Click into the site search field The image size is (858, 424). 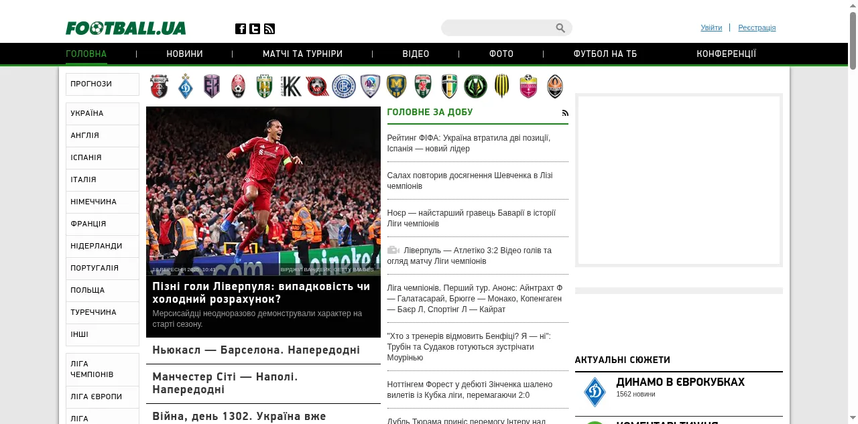coord(499,28)
